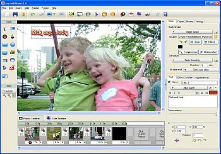Select the Text tool in Tools panel
The width and height of the screenshot is (221, 154).
5,28
